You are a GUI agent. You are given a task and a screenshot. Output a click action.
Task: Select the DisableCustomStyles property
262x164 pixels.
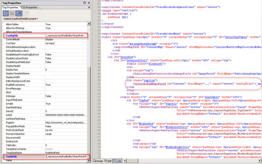tap(17, 58)
